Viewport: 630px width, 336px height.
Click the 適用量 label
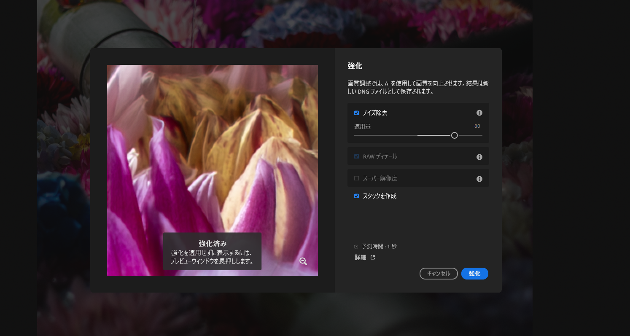[x=362, y=126]
